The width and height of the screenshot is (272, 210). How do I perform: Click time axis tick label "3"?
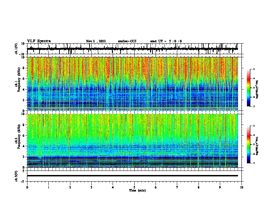tap(91, 187)
